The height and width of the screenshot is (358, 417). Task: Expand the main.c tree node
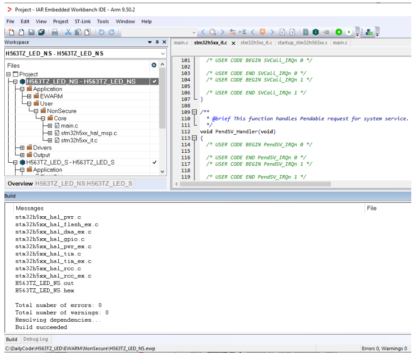[x=50, y=126]
